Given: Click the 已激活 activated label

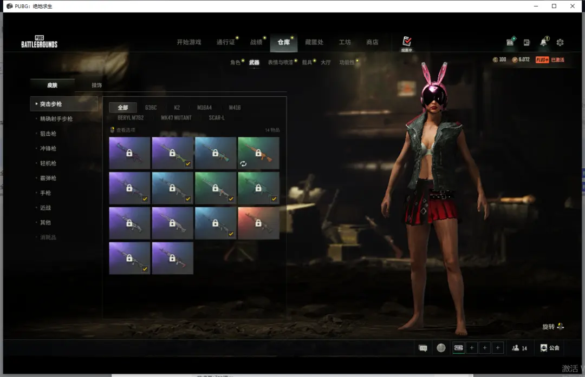Looking at the screenshot, I should click(558, 59).
